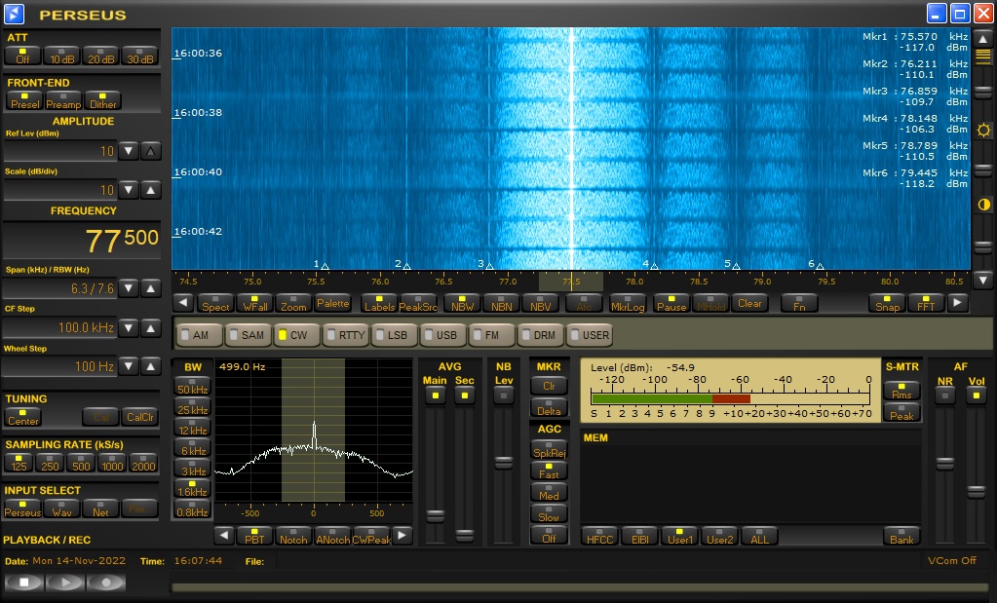Select AM demodulation mode
Screen dimensions: 997x603
pos(200,335)
